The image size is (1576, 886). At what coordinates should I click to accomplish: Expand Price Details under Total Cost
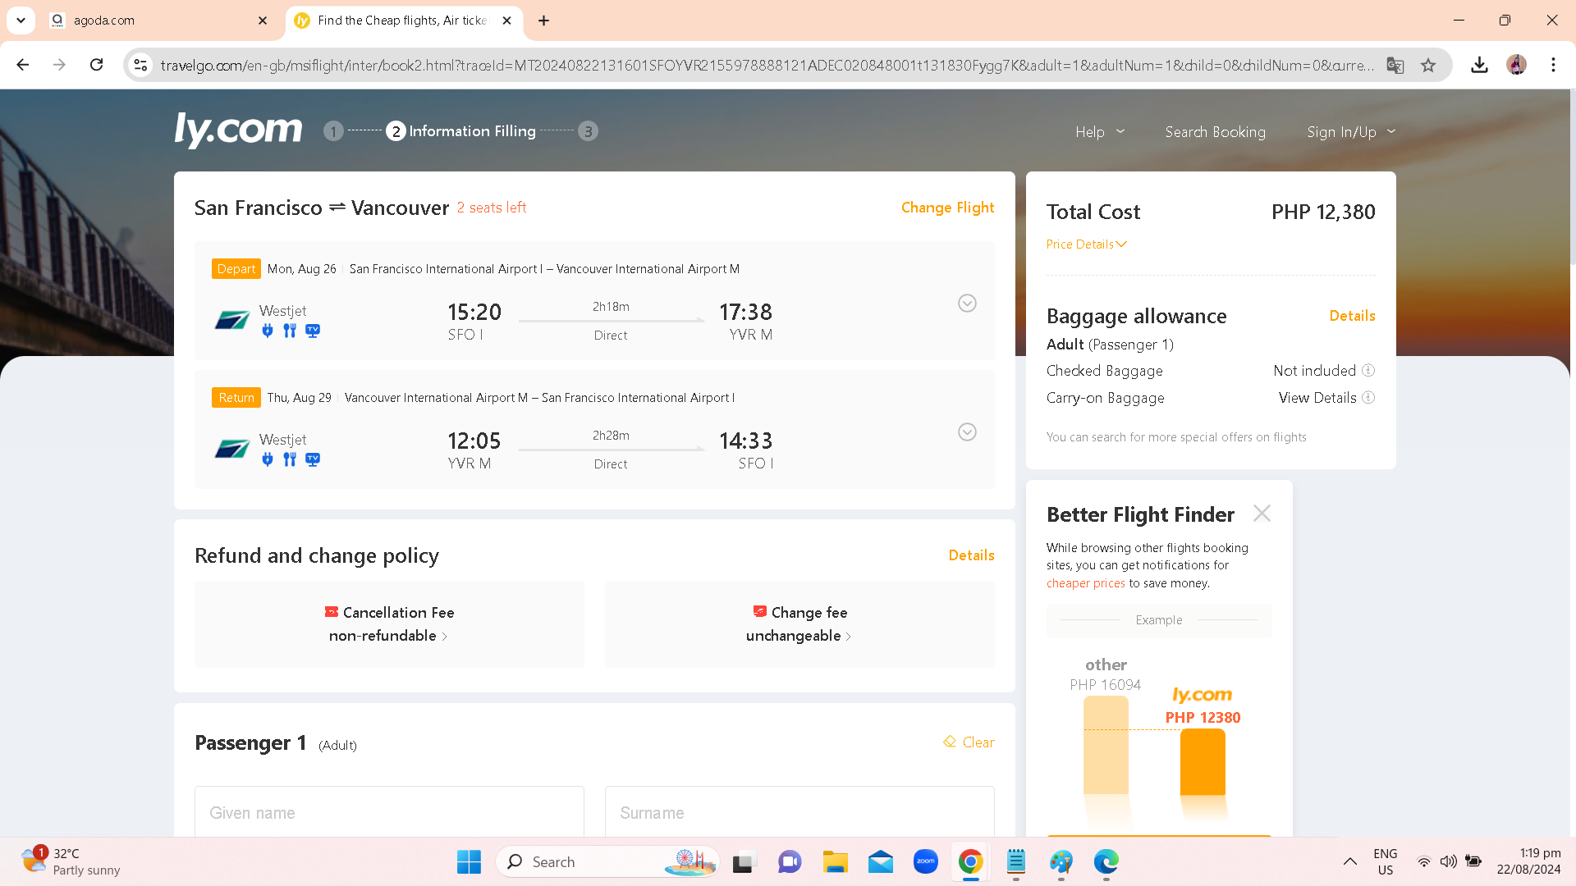coord(1086,244)
